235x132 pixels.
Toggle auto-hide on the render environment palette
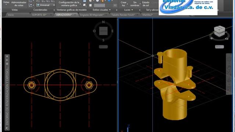(x=7, y=60)
